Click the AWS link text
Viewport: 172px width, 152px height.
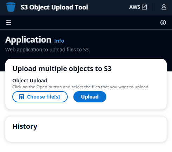pos(134,7)
